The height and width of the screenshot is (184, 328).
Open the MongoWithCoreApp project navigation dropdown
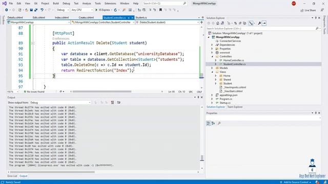tap(38, 22)
